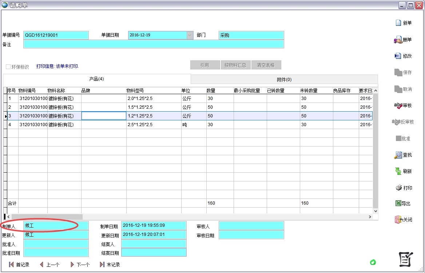Click the 审核 audit icon

coord(398,105)
